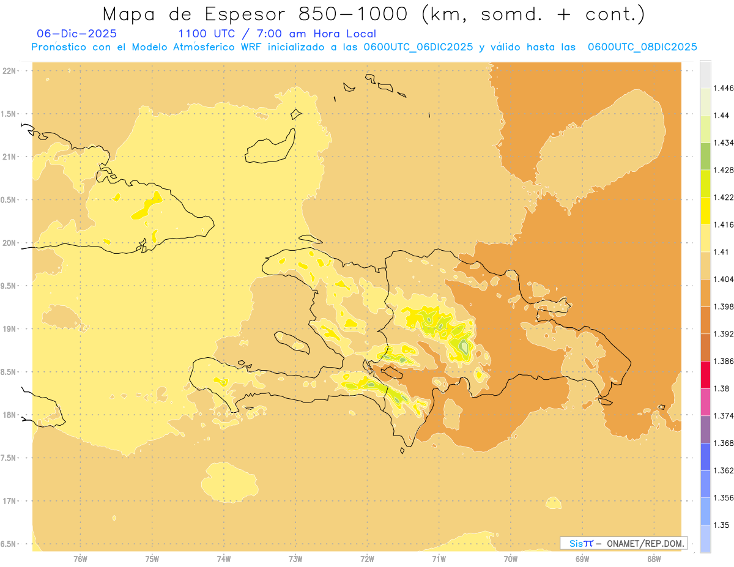Screen dimensions: 734x567
Task: Click the 68W longitude axis label
Action: tap(654, 559)
